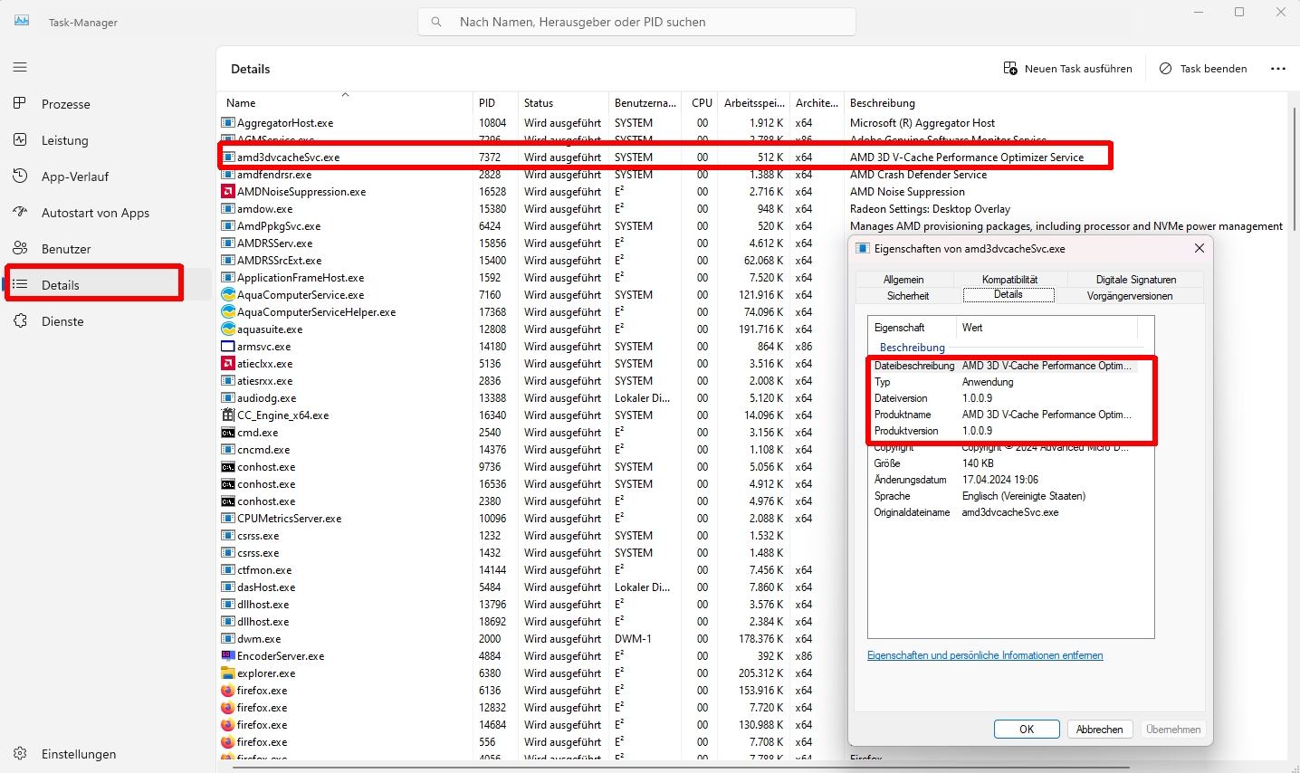Sort by the Status column header
The height and width of the screenshot is (773, 1300).
coord(563,102)
